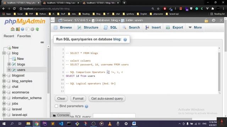
Task: Open the Insert tab
Action: tap(153, 28)
